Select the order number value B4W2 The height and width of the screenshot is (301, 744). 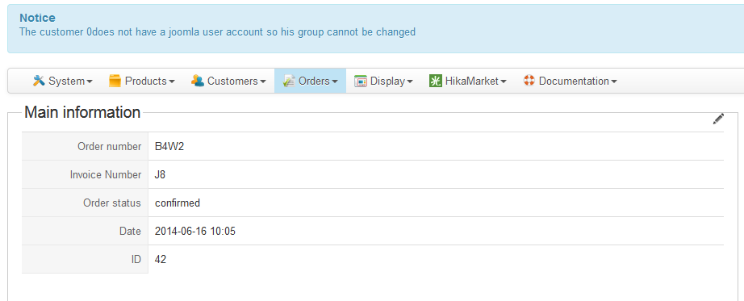[169, 146]
